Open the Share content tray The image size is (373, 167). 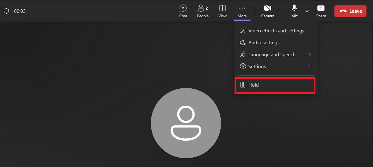pyautogui.click(x=321, y=11)
